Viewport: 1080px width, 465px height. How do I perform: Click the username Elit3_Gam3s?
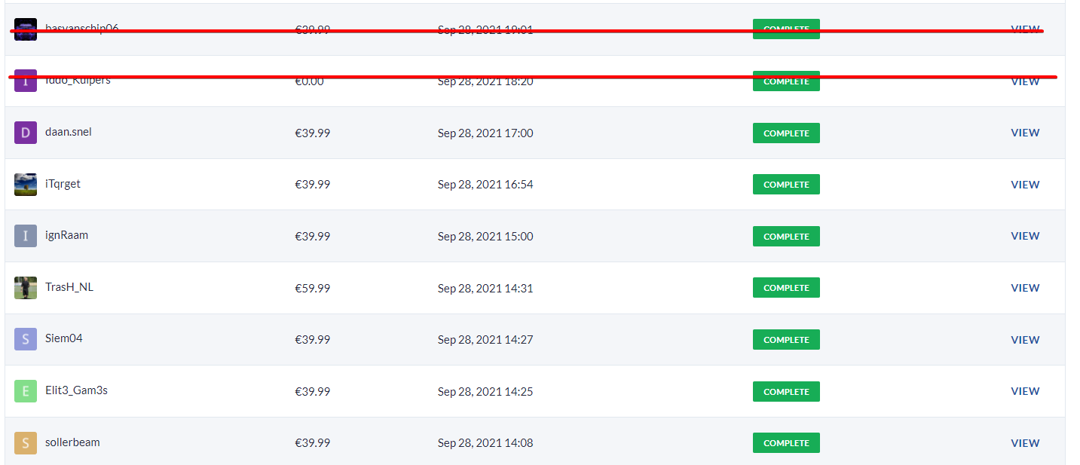(x=76, y=390)
